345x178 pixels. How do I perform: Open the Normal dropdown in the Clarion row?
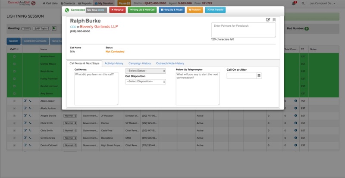70,123
